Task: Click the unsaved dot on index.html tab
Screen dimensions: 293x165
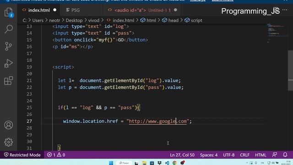Action: pos(55,10)
